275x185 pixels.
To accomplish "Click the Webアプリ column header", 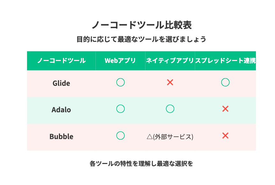I will click(120, 61).
